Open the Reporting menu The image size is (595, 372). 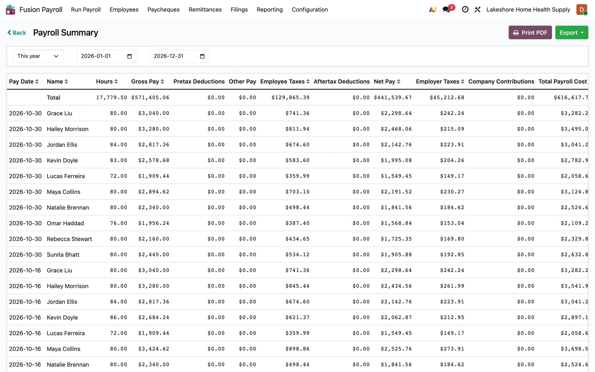pyautogui.click(x=270, y=10)
